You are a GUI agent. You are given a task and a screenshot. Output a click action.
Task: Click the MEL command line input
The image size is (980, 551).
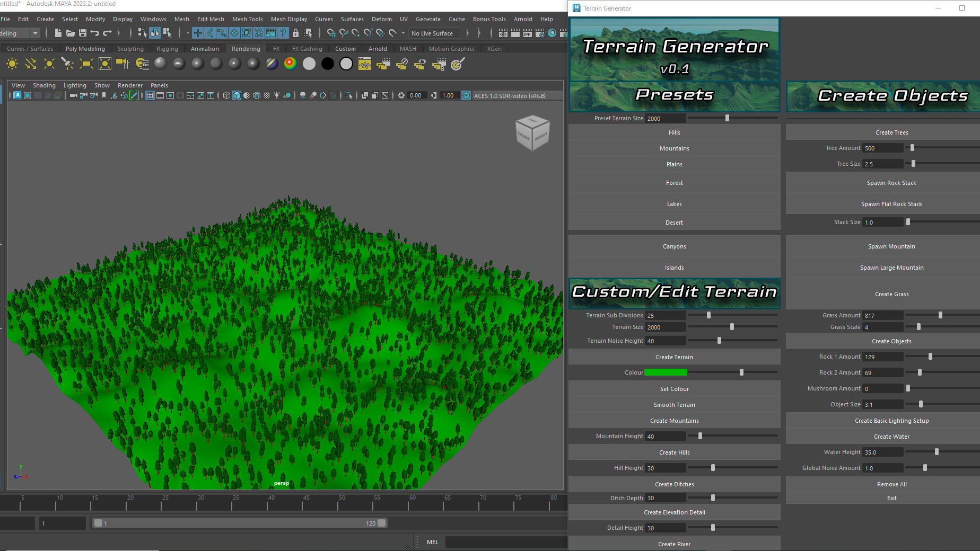point(506,542)
